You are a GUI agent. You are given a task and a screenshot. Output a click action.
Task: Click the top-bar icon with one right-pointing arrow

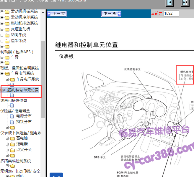170,3
